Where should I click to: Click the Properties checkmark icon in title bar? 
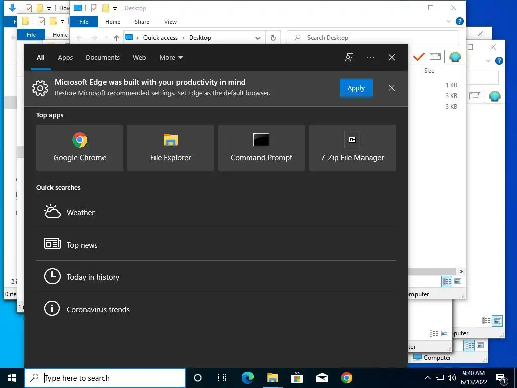pos(94,8)
